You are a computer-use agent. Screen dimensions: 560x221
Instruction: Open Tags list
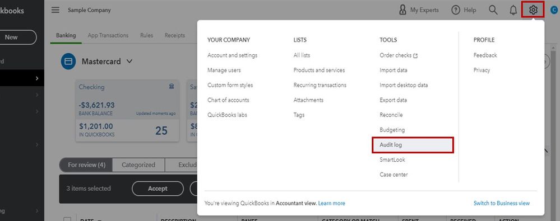point(299,115)
